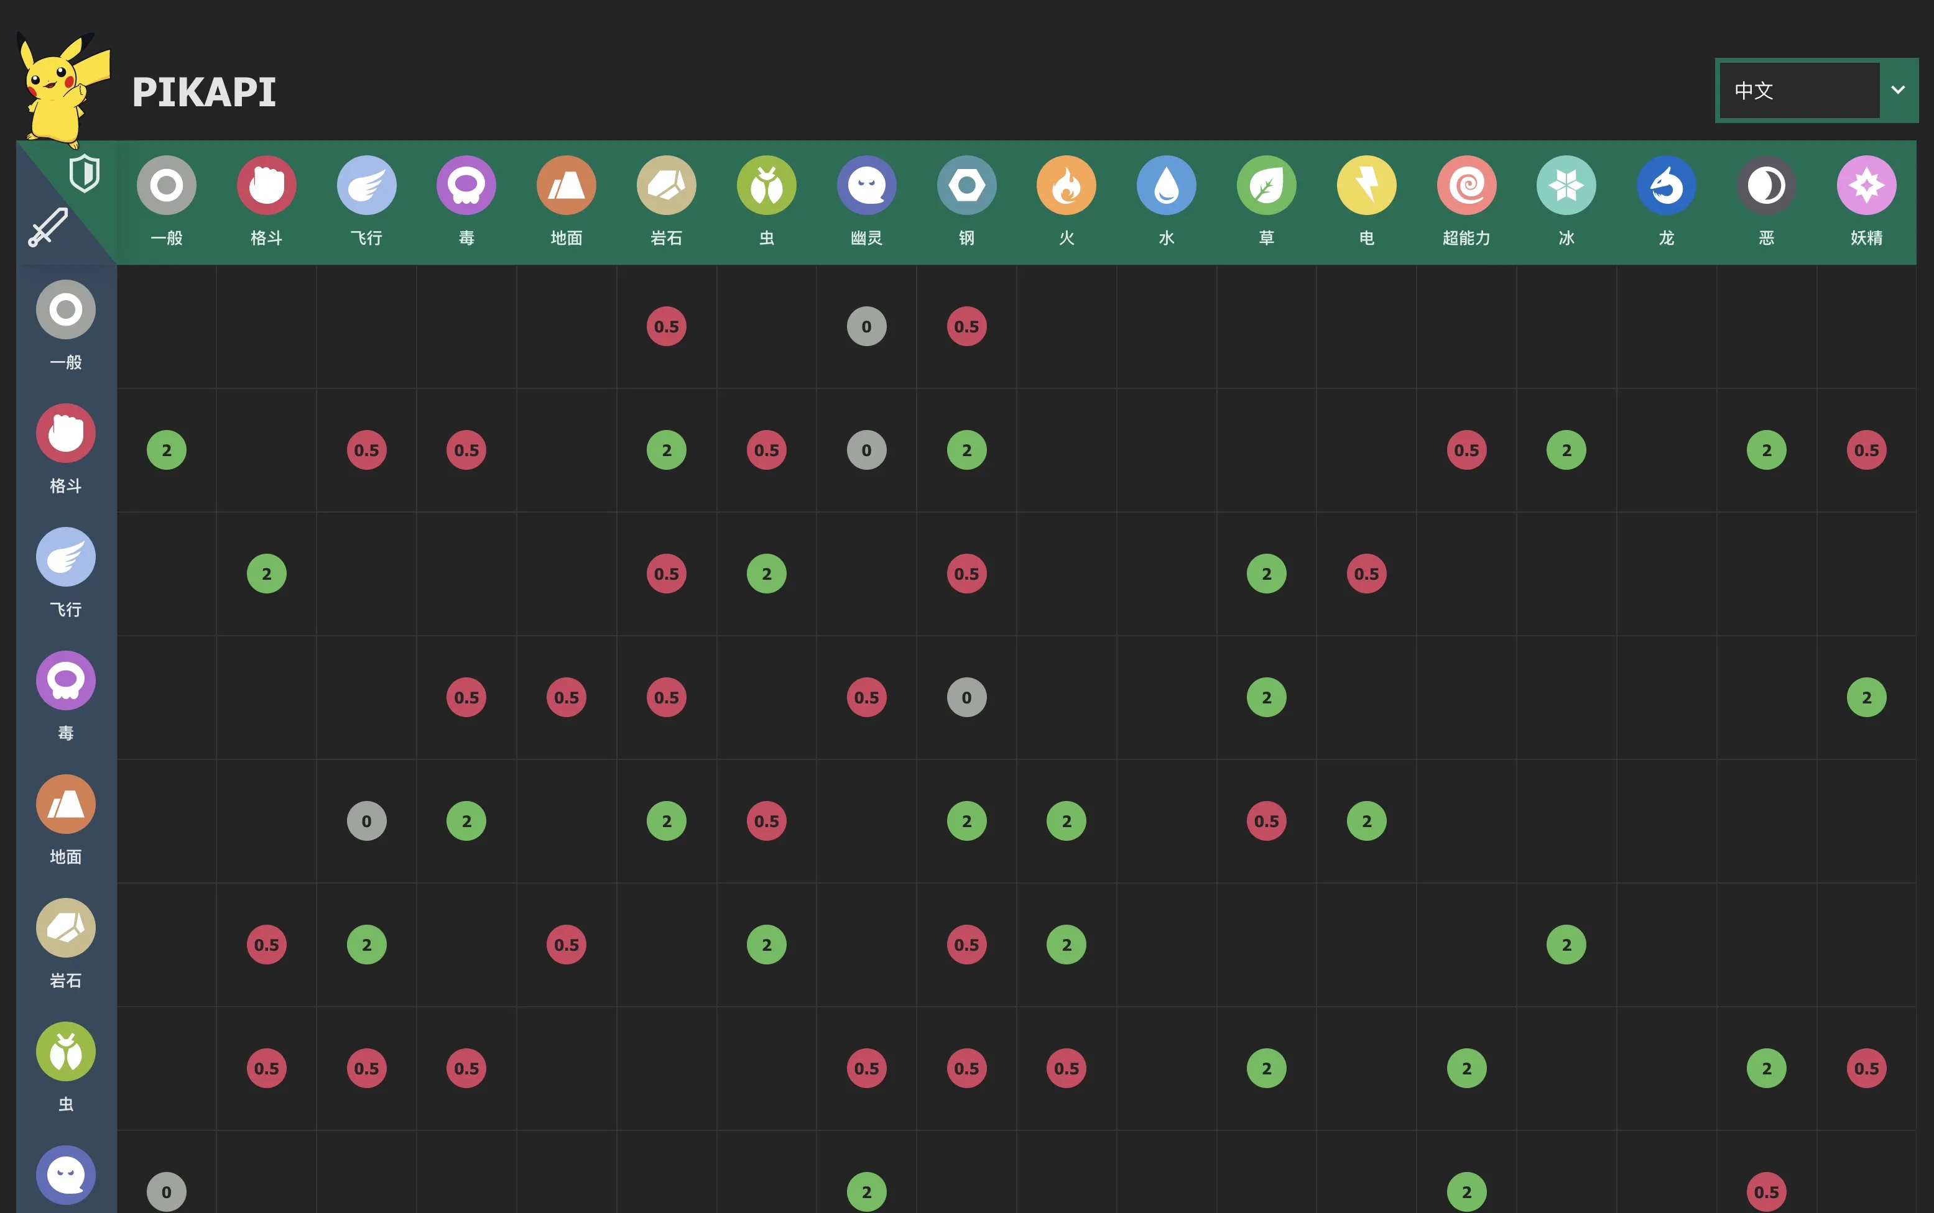Click the Electric (电) column header icon
Image resolution: width=1934 pixels, height=1213 pixels.
click(1366, 185)
